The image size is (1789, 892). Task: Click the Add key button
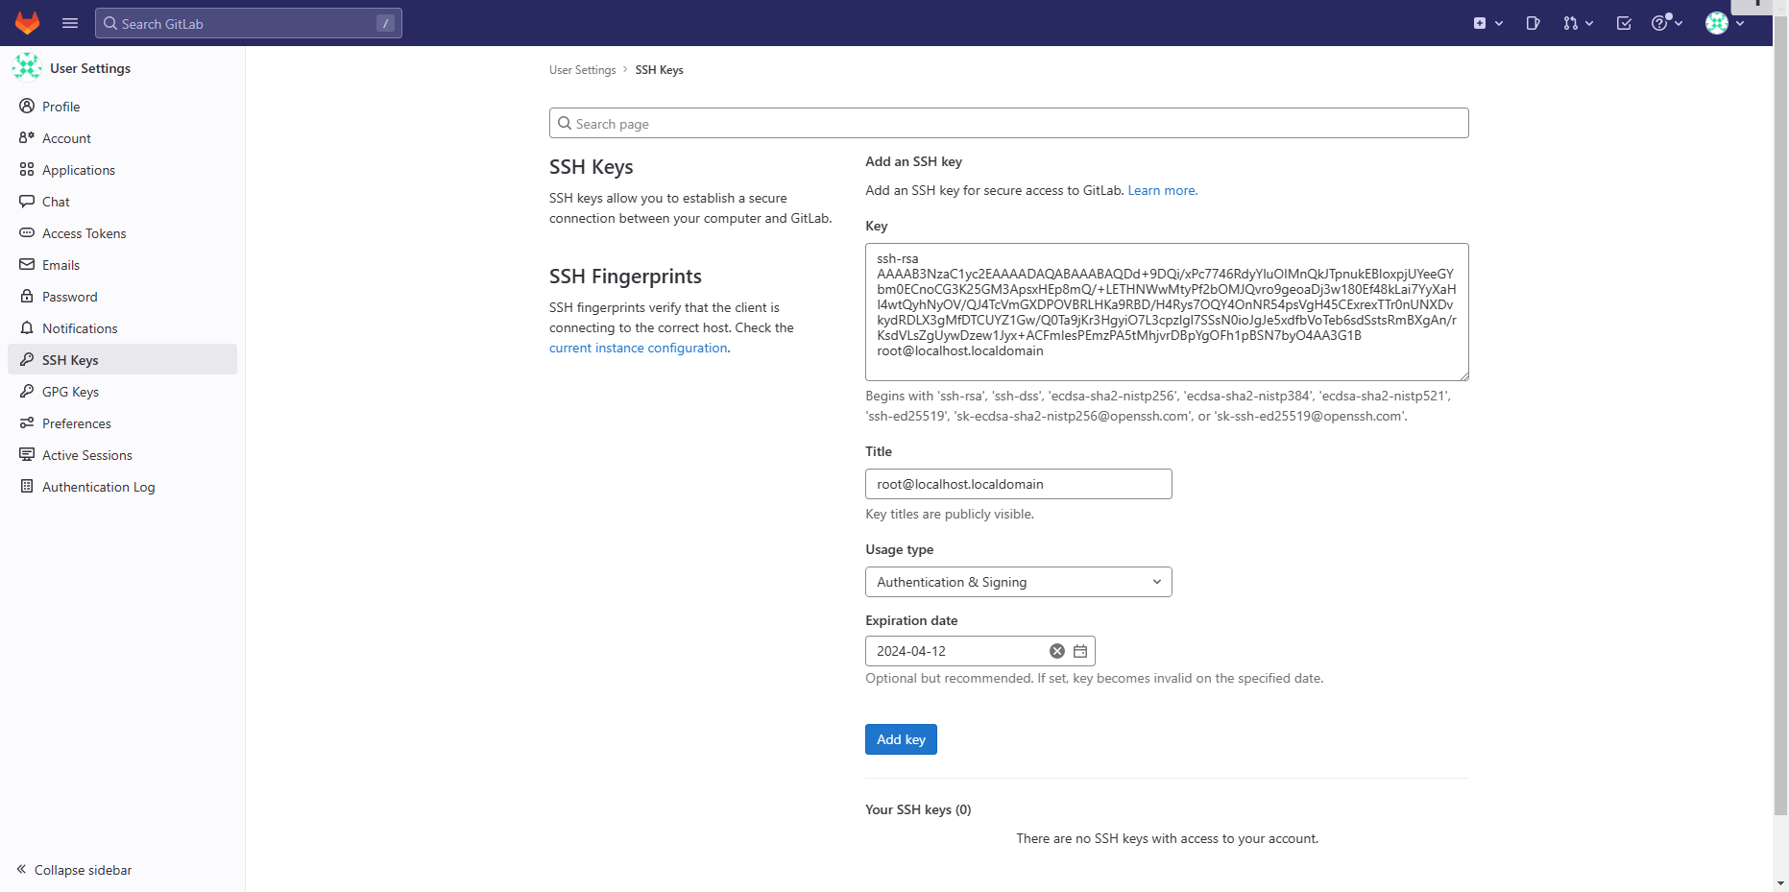(901, 739)
